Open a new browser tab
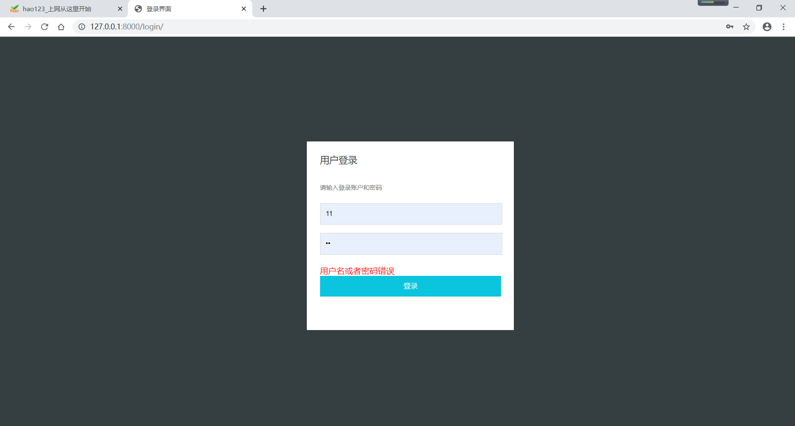795x426 pixels. [x=263, y=9]
